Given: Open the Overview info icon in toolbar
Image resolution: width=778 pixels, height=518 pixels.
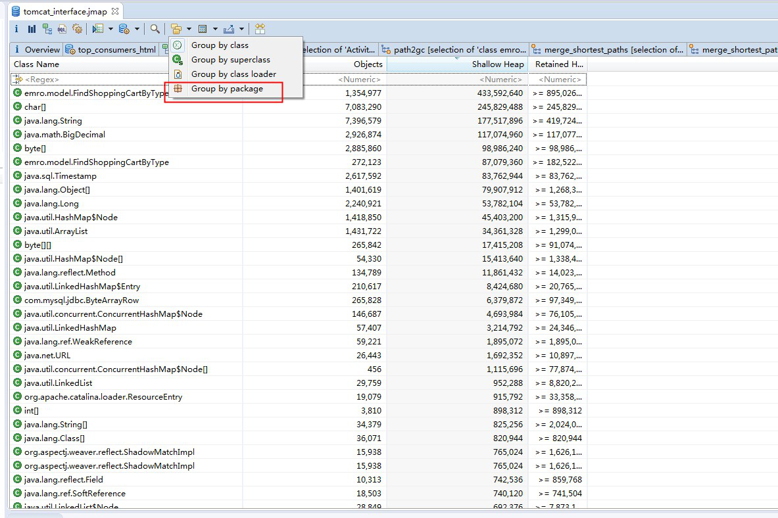Looking at the screenshot, I should [16, 29].
